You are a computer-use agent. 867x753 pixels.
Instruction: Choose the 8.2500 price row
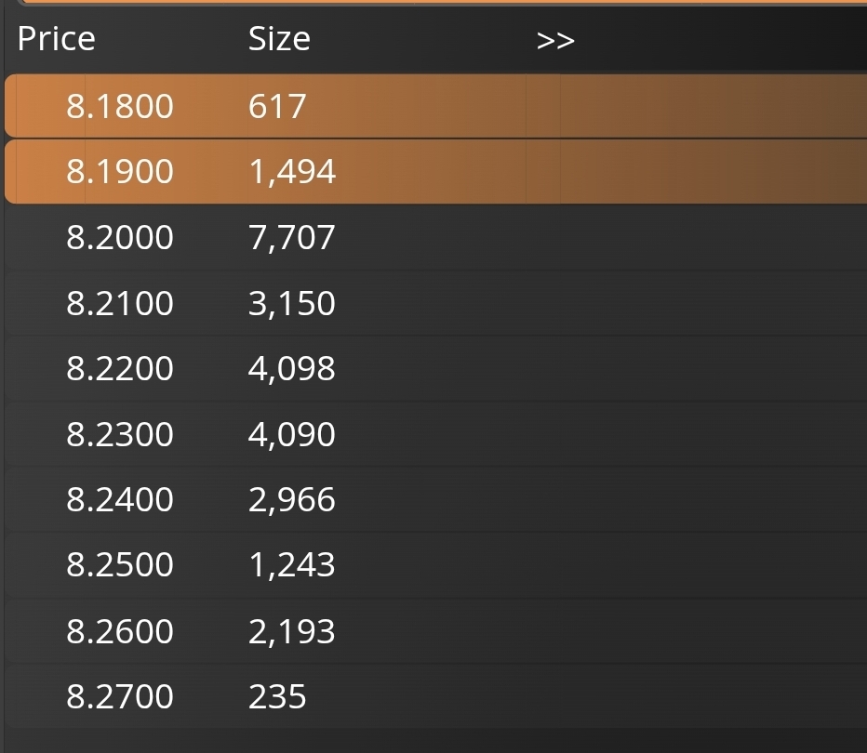click(x=120, y=565)
